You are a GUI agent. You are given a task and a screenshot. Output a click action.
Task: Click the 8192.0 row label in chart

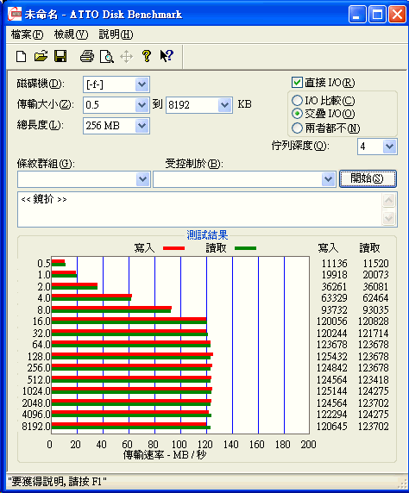[36, 427]
